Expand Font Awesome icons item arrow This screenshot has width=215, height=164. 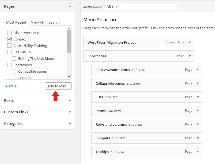[x=198, y=70]
